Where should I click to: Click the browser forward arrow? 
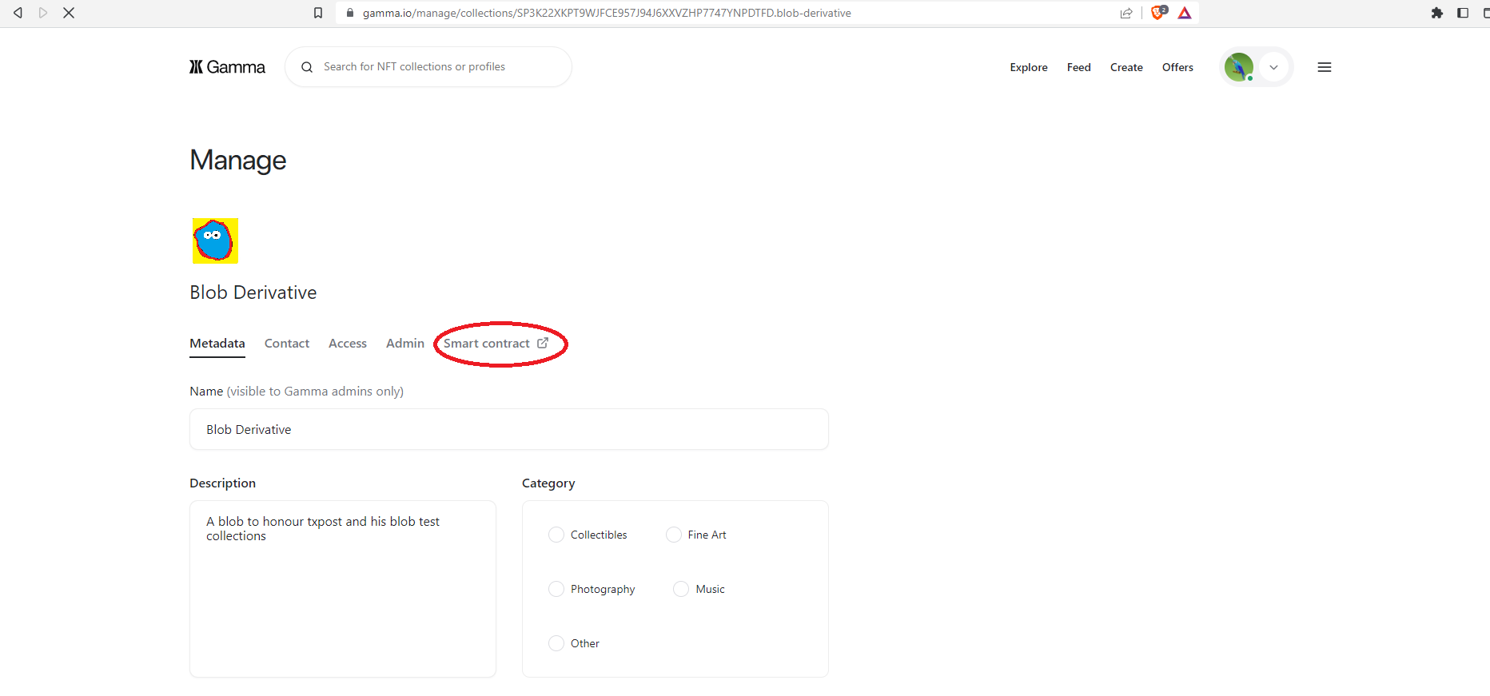coord(43,13)
